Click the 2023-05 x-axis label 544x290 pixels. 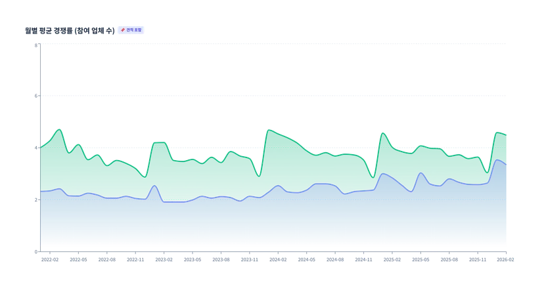coord(193,260)
